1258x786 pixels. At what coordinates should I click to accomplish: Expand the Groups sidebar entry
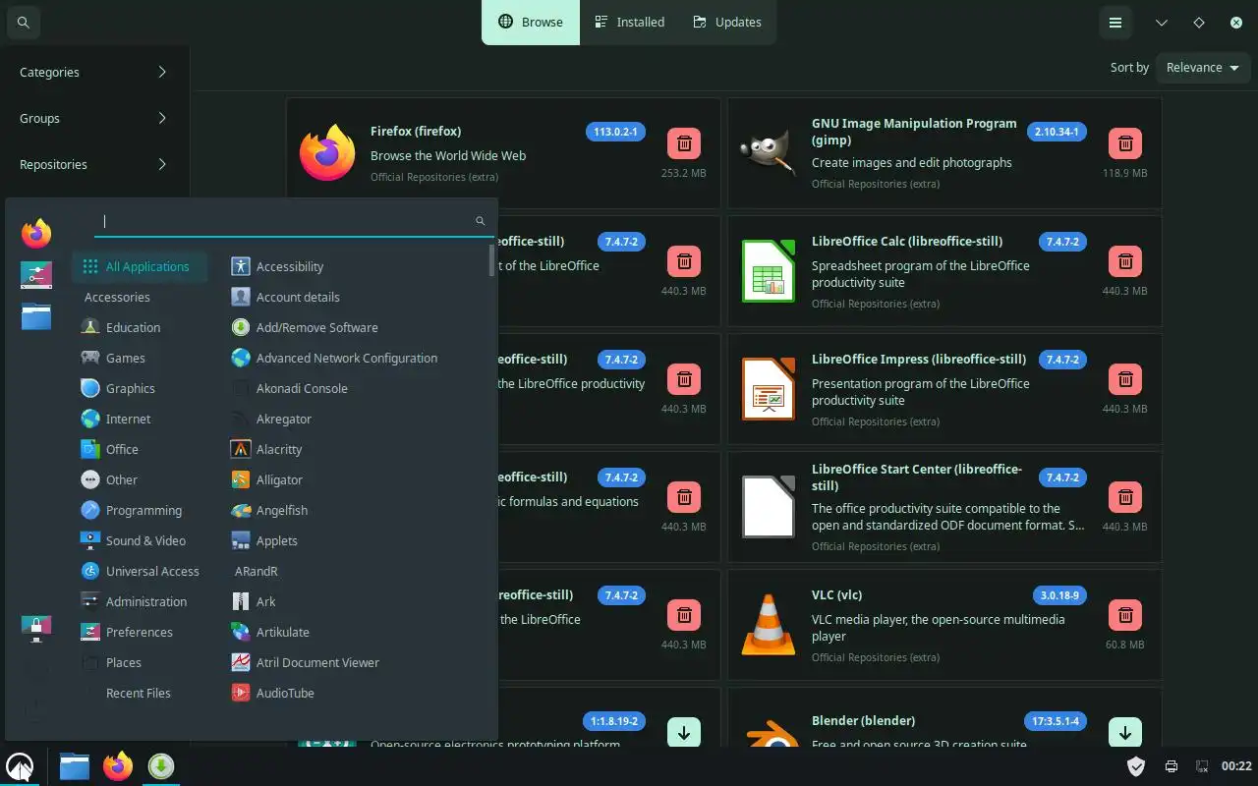[x=94, y=118]
